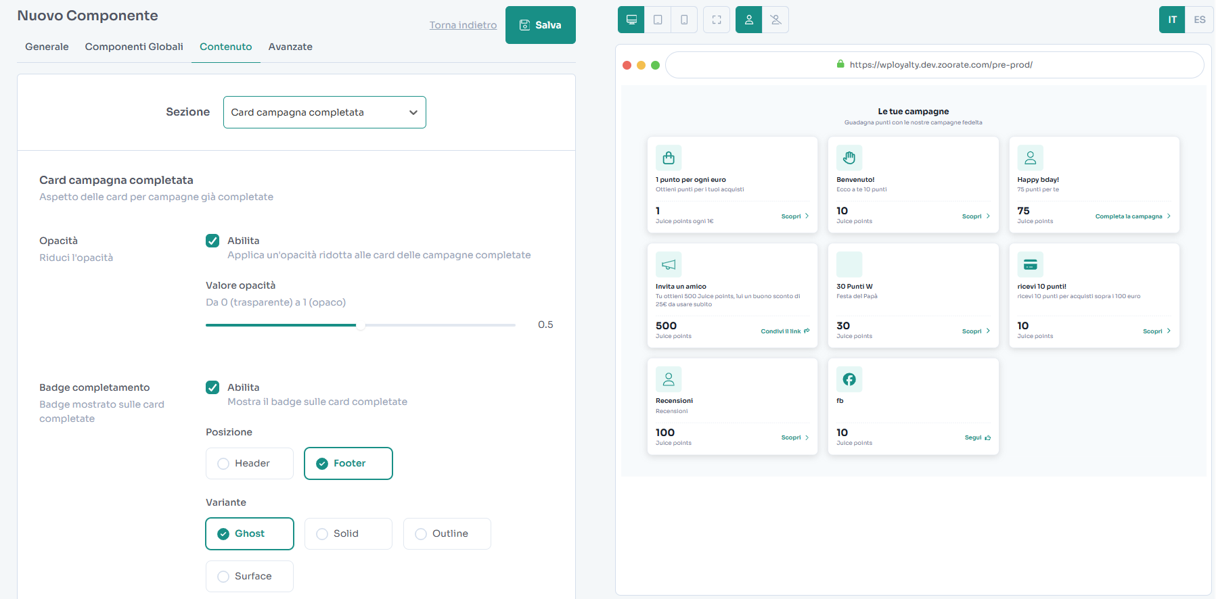Select the Header position option

250,463
